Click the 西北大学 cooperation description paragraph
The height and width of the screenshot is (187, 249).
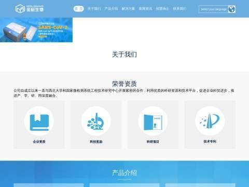124,93
